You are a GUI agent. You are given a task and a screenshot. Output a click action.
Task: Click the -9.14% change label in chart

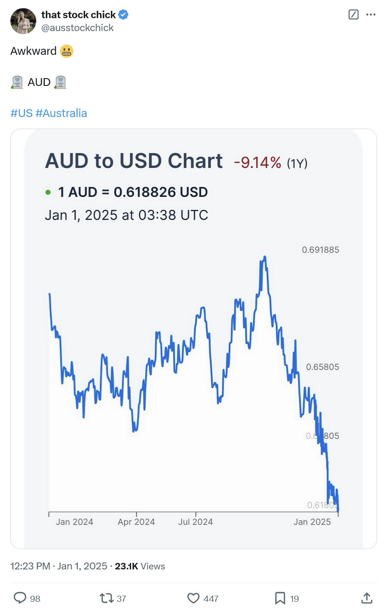pyautogui.click(x=258, y=163)
